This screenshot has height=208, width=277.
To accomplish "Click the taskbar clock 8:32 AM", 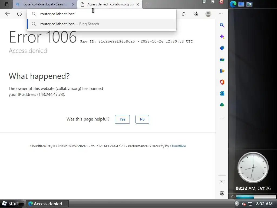I will [x=264, y=204].
